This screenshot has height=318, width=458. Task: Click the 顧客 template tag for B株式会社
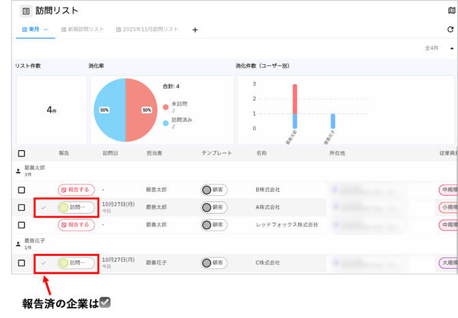point(214,190)
